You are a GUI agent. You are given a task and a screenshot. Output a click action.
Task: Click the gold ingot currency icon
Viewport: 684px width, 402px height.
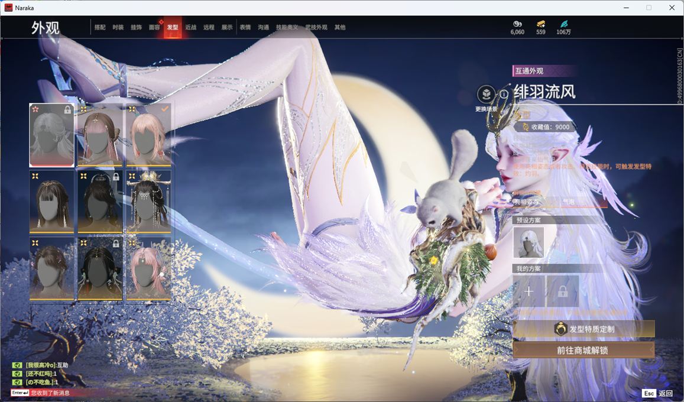tap(541, 24)
